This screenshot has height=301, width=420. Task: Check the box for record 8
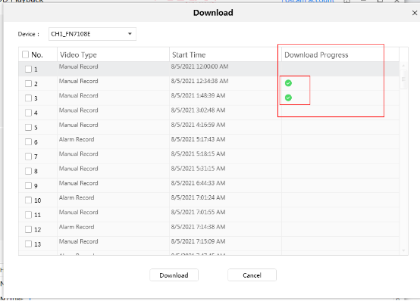click(28, 171)
